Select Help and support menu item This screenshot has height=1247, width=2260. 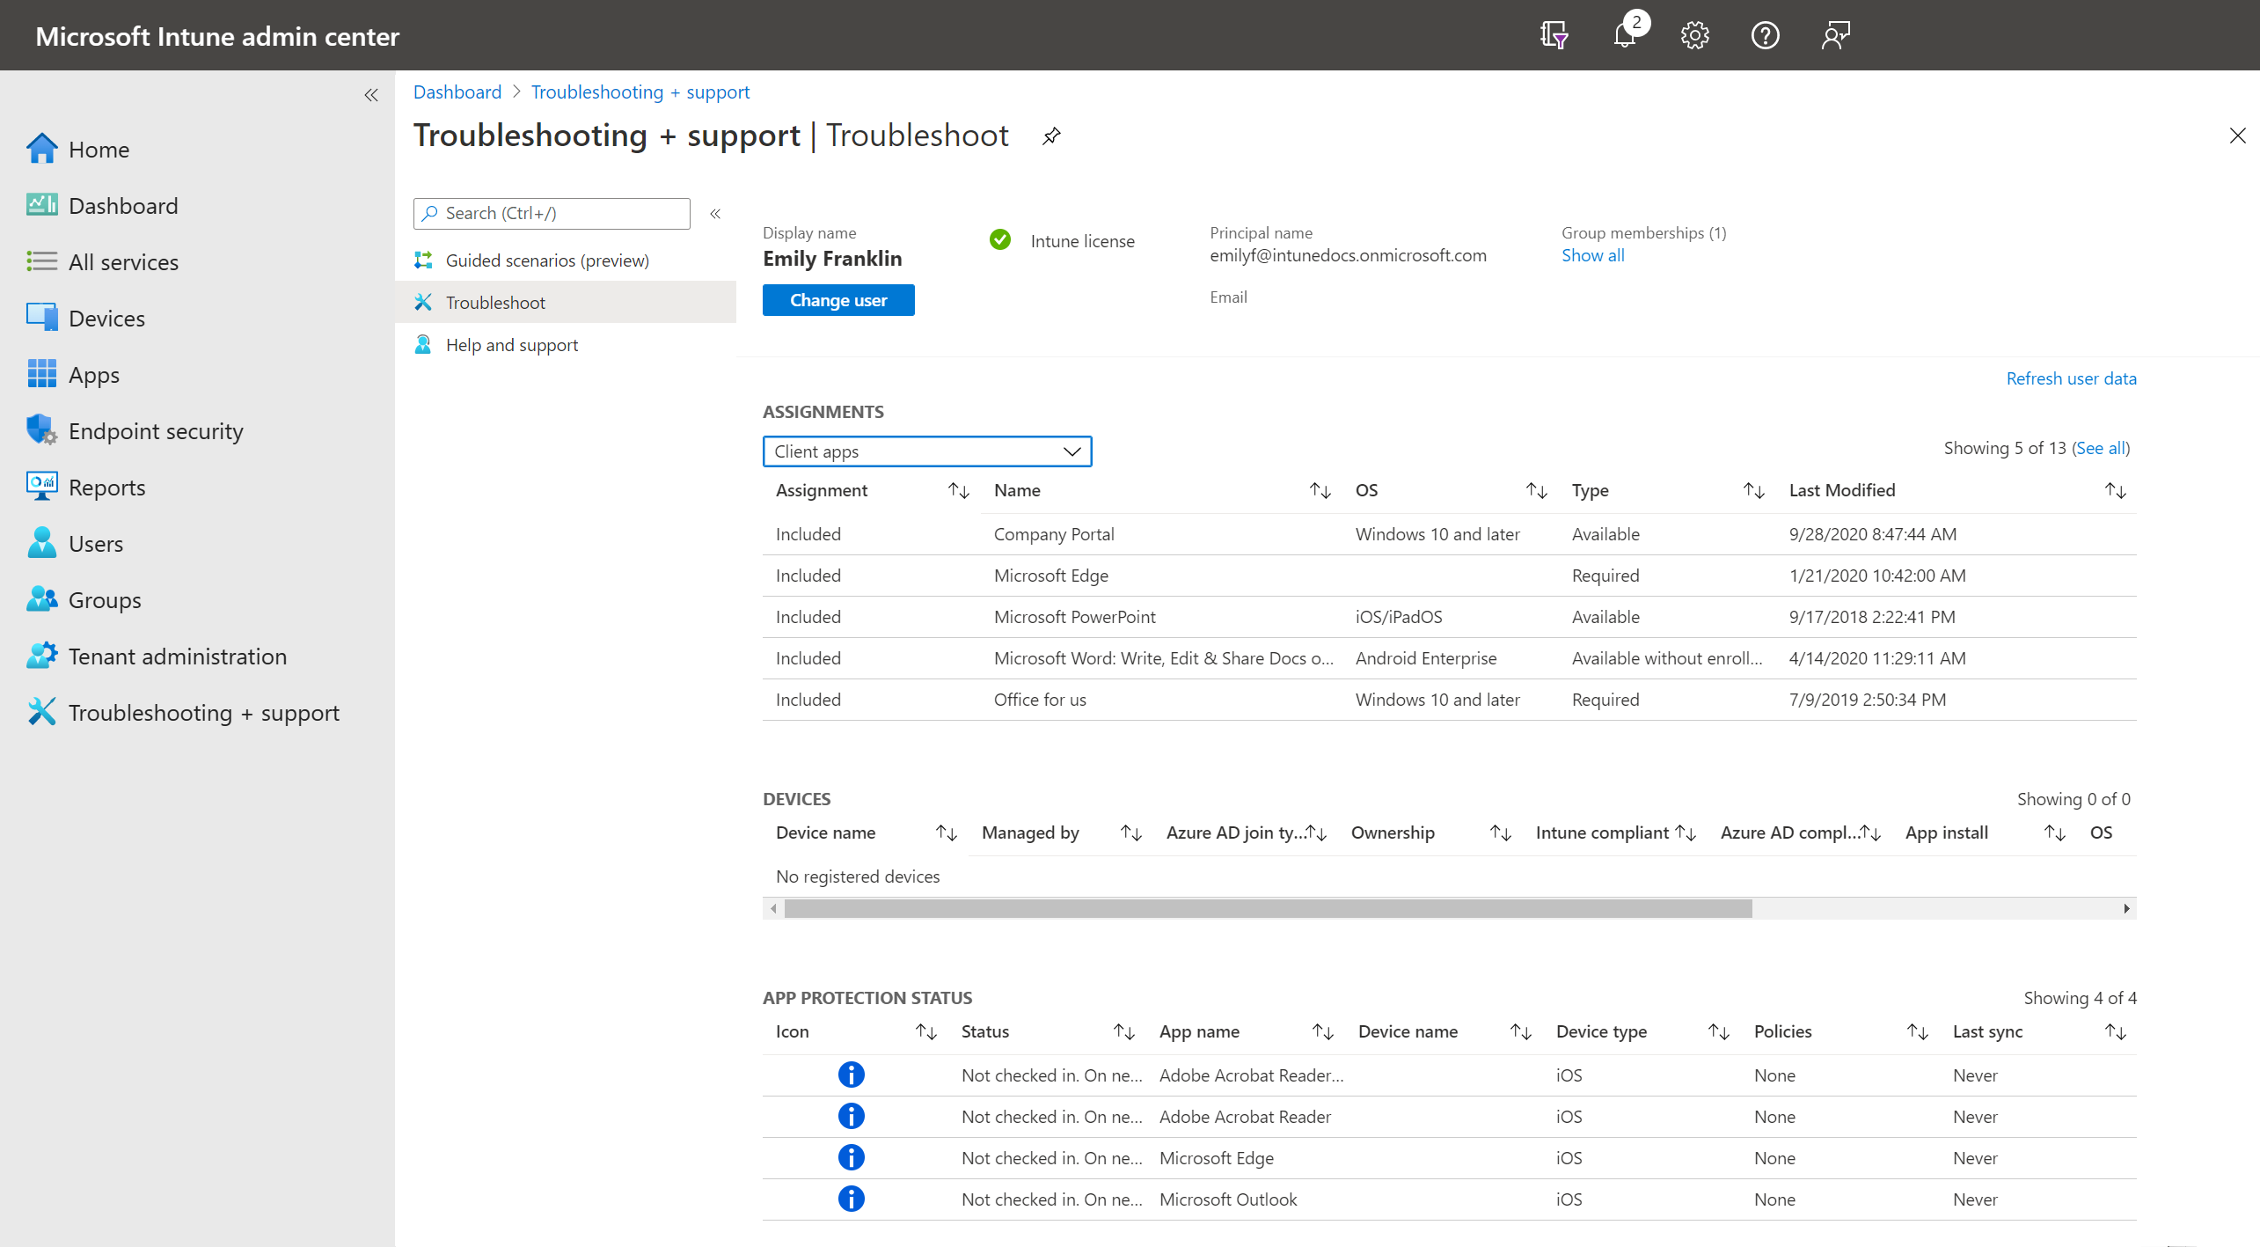512,345
